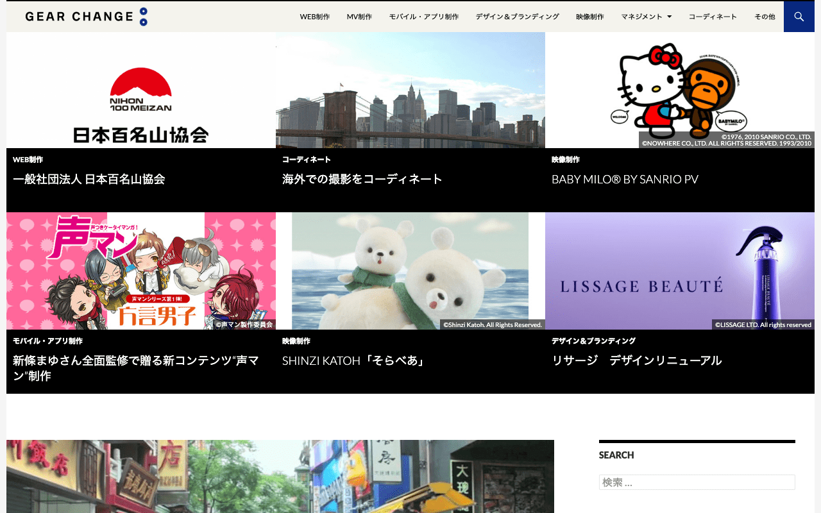
Task: Open デザイン＆ブランディング in navigation bar
Action: tap(517, 17)
